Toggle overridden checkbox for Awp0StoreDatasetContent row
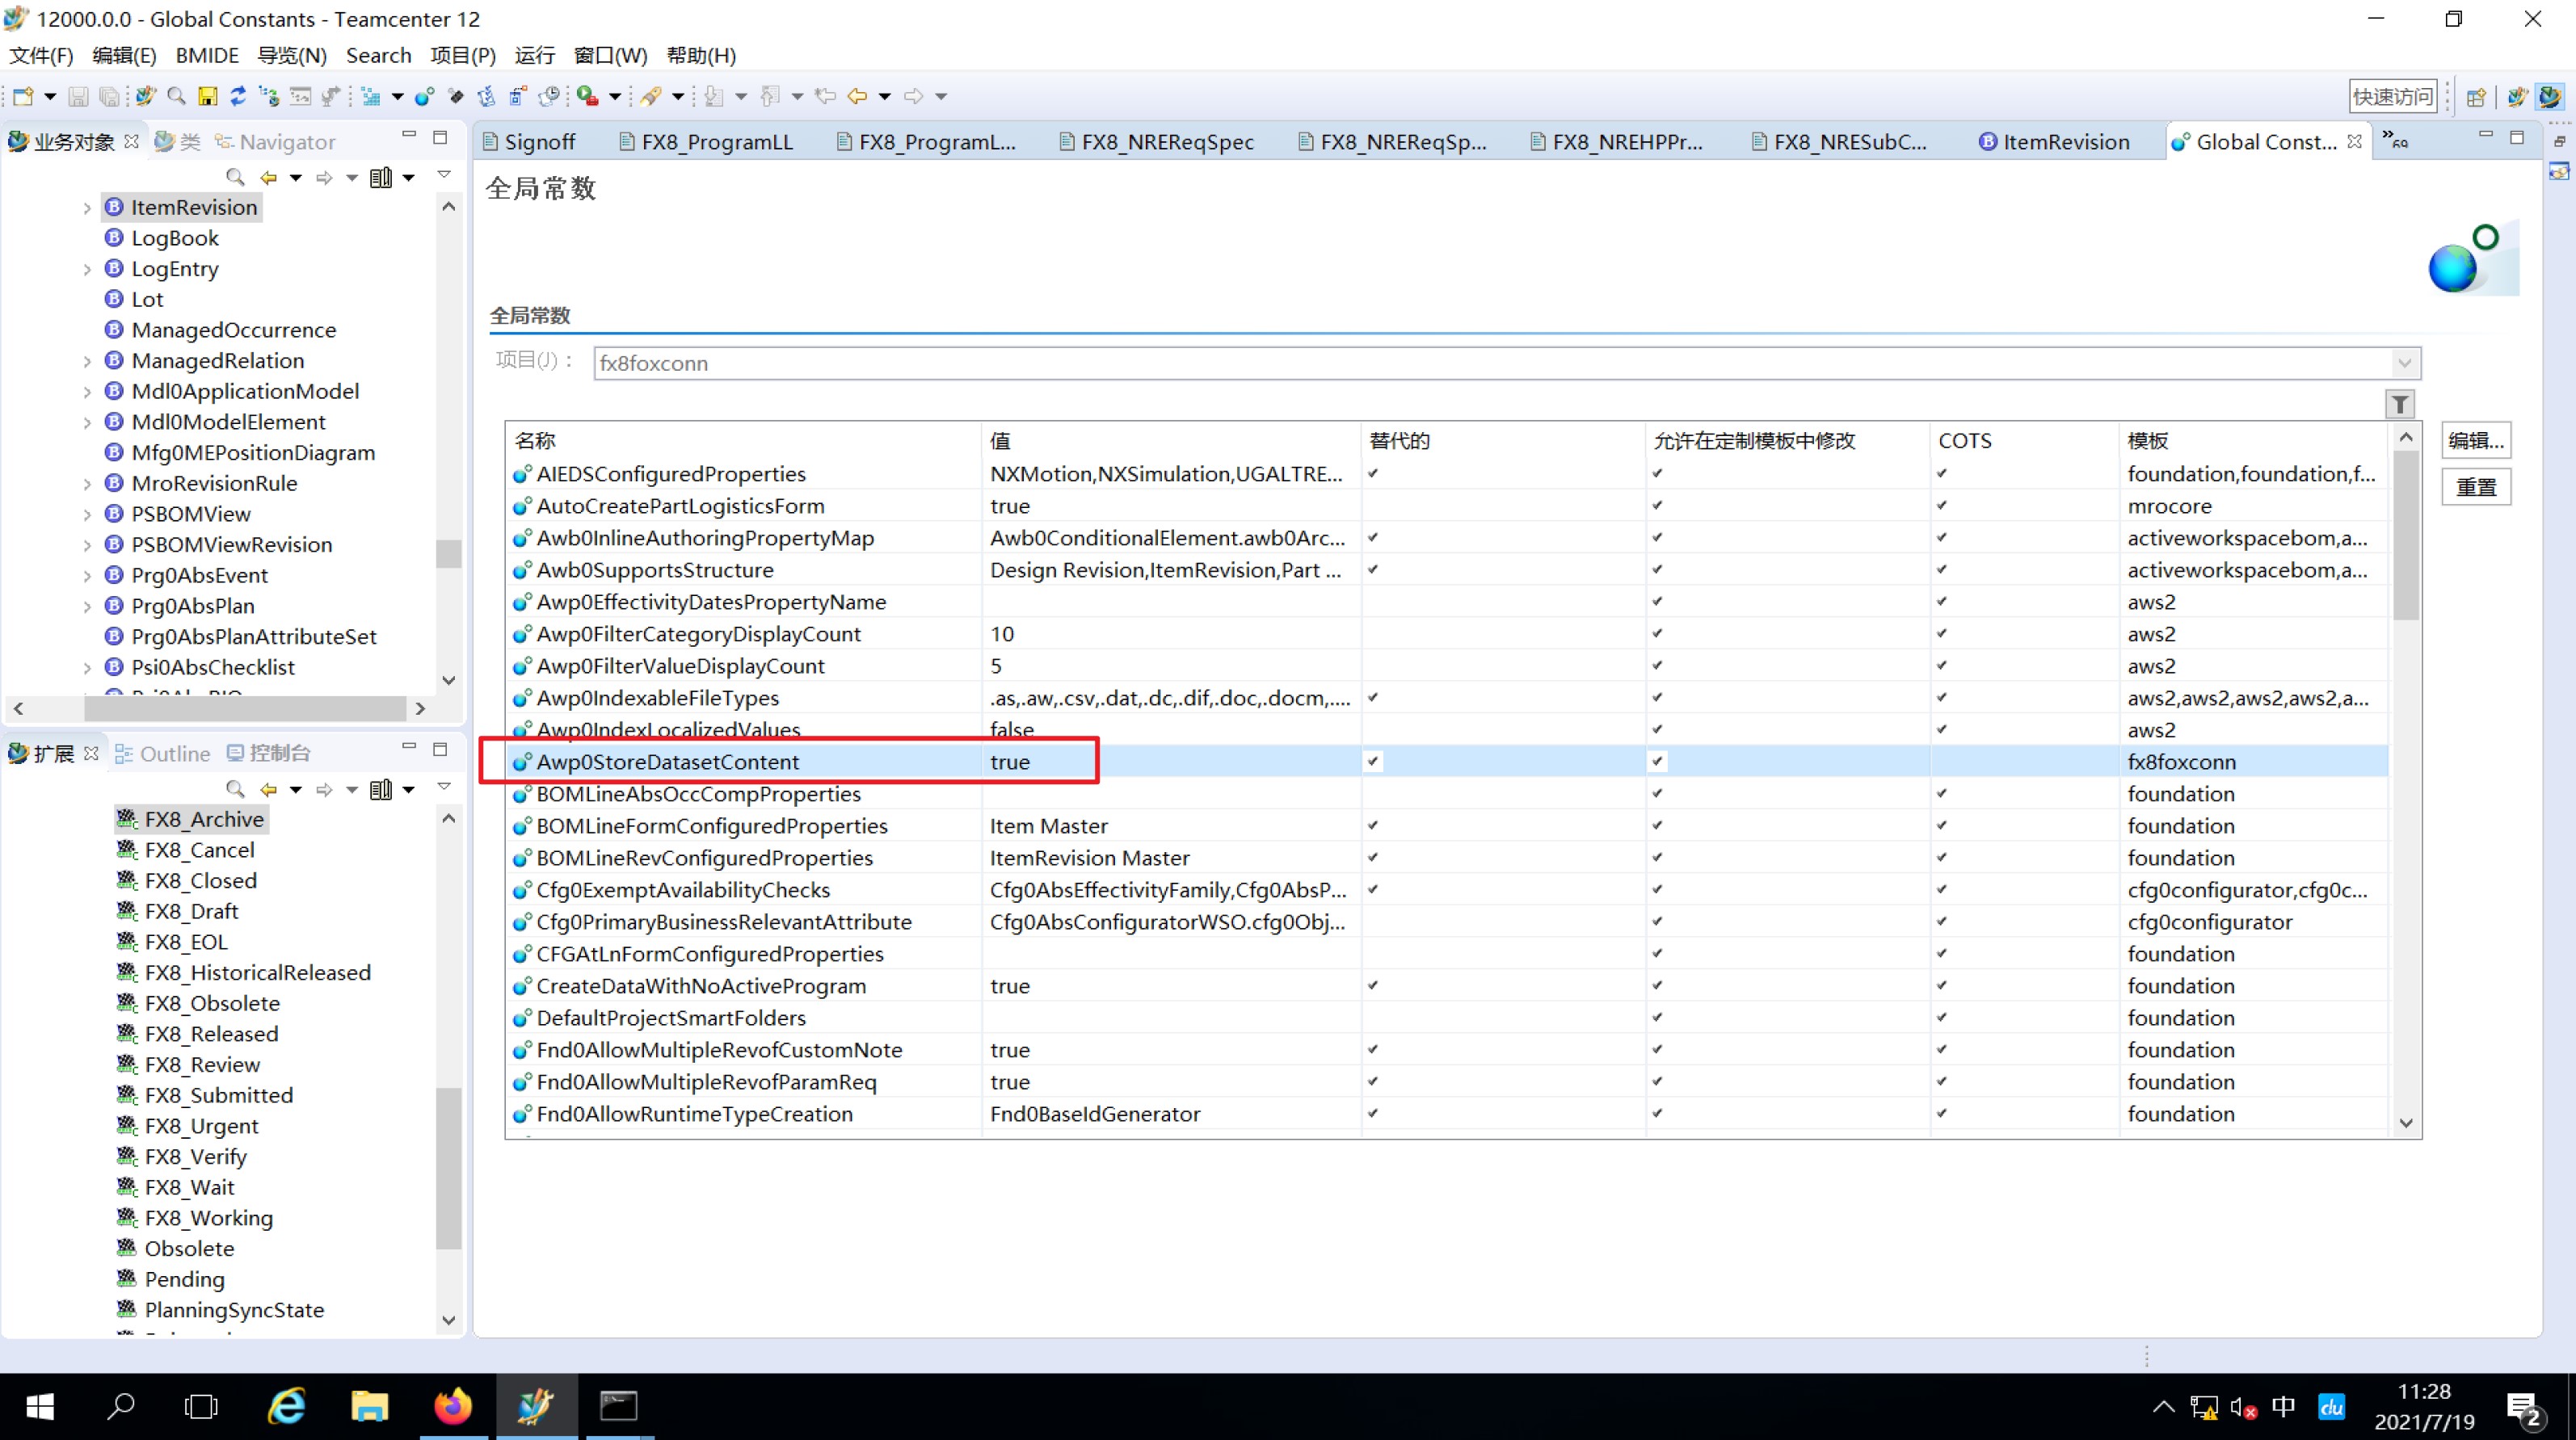The image size is (2576, 1440). tap(1373, 762)
